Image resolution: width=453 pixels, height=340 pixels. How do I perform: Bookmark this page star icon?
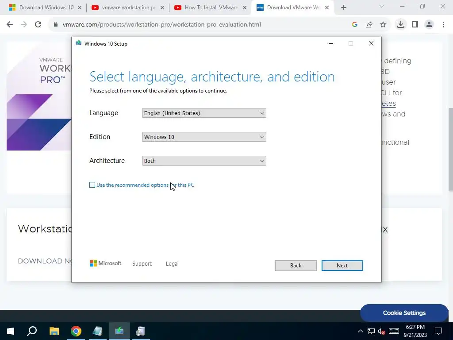click(383, 25)
